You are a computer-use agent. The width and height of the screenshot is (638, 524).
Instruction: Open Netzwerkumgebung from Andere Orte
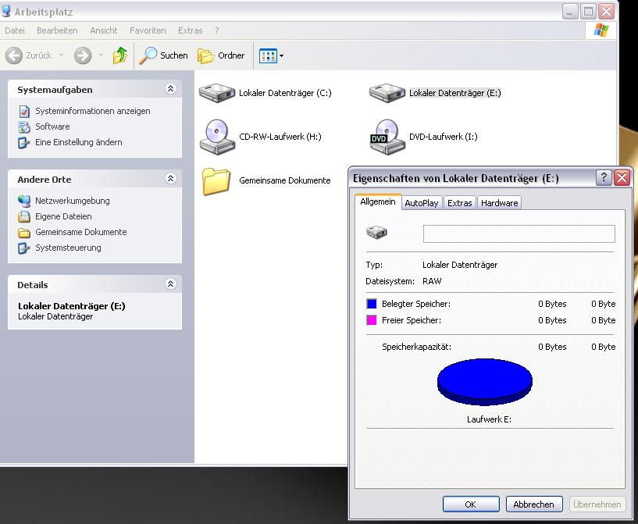pyautogui.click(x=73, y=201)
